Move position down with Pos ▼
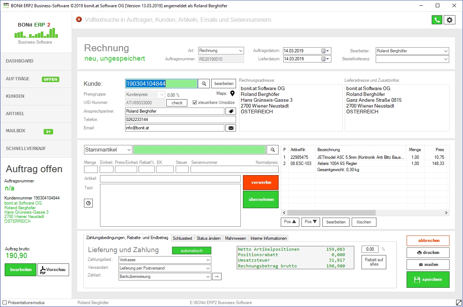 pyautogui.click(x=311, y=222)
